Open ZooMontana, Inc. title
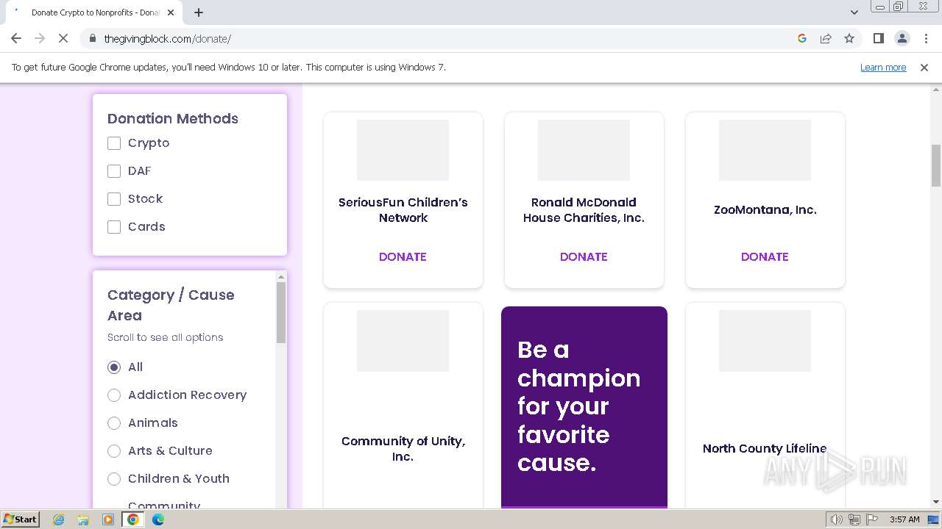Viewport: 942px width, 529px height. point(765,209)
